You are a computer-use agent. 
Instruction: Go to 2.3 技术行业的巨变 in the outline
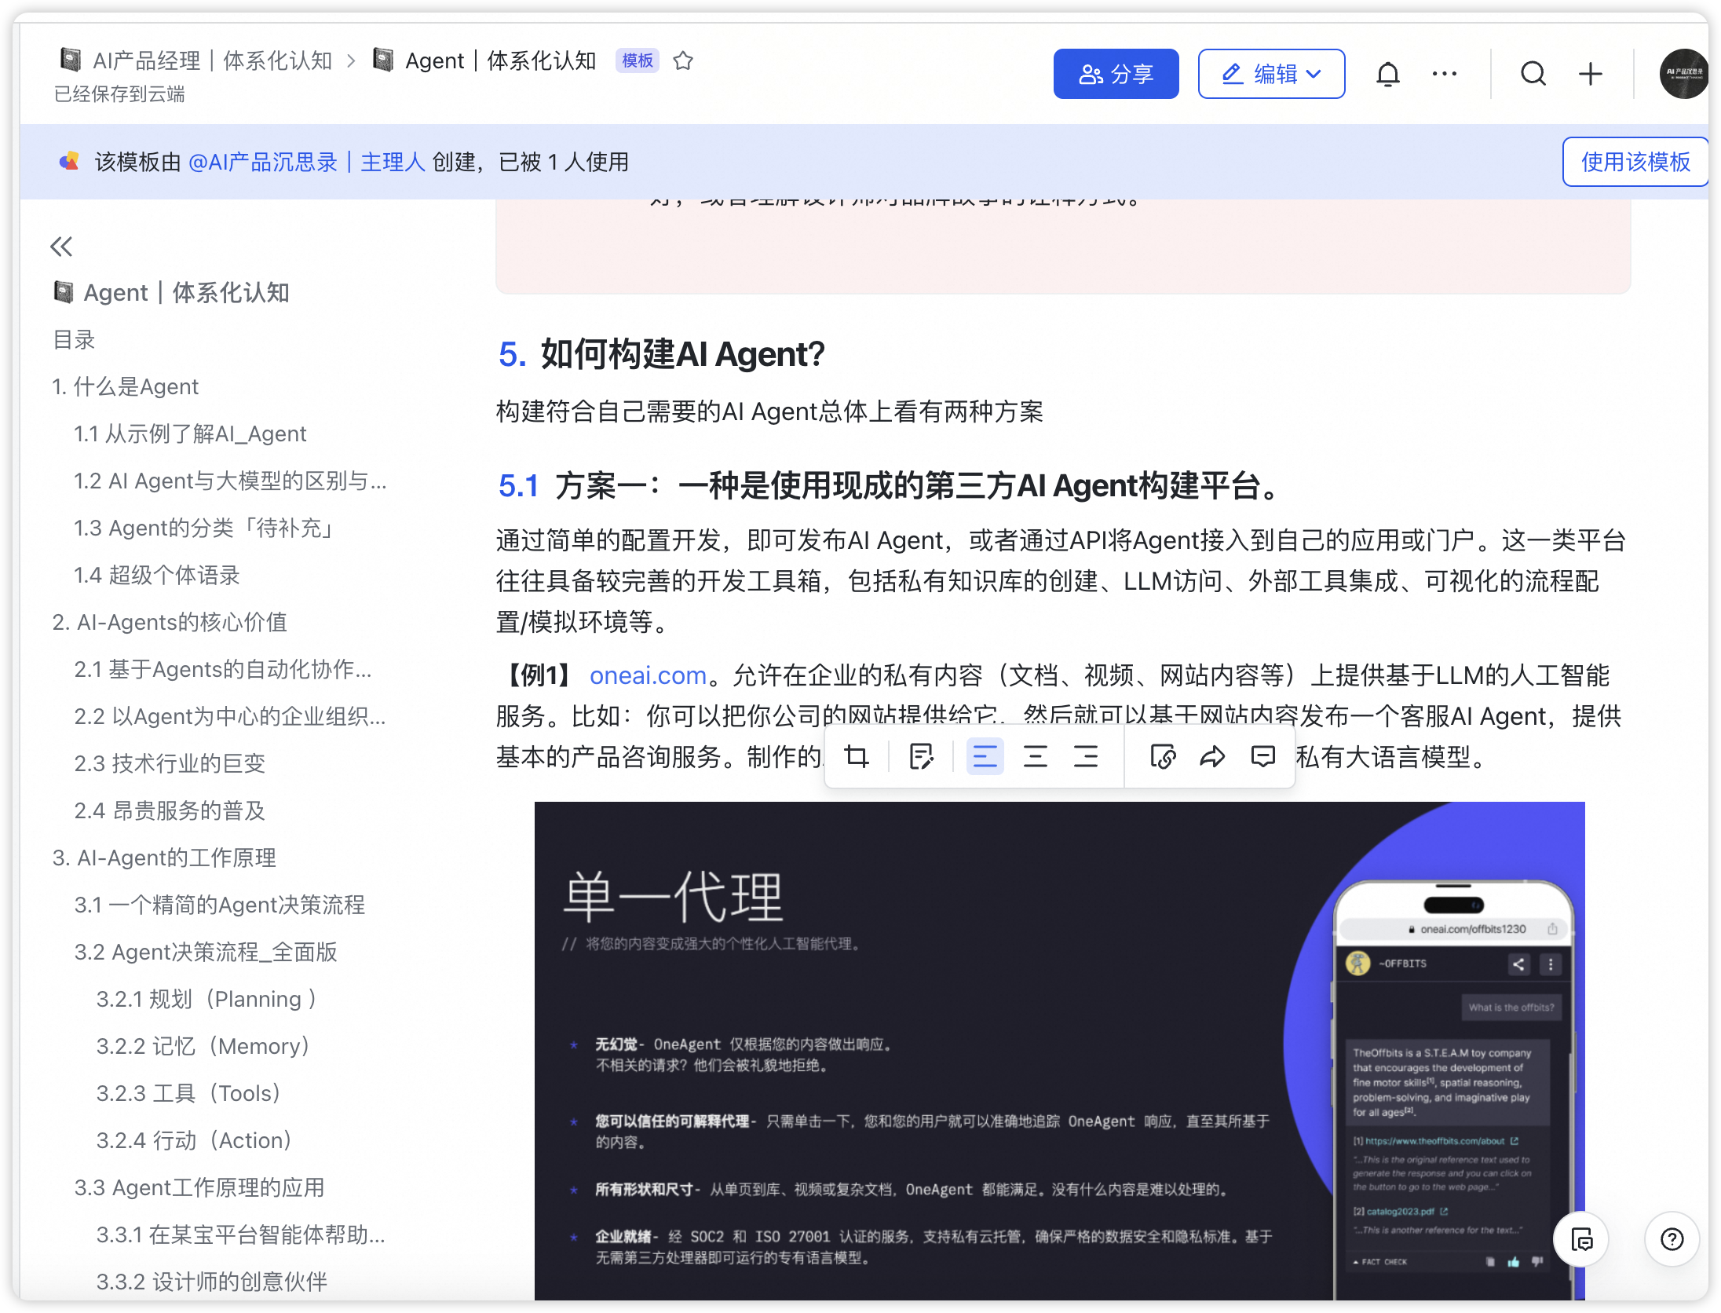pos(170,763)
